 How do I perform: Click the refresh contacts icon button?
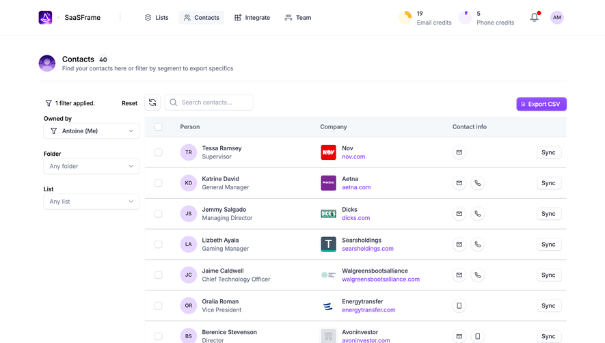point(152,102)
